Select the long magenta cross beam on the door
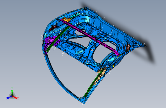The height and width of the screenshot is (108, 166). tap(90, 37)
